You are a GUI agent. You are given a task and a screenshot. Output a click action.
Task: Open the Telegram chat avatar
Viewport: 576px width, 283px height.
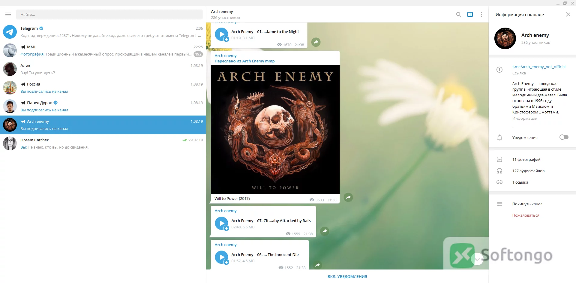[x=10, y=32]
